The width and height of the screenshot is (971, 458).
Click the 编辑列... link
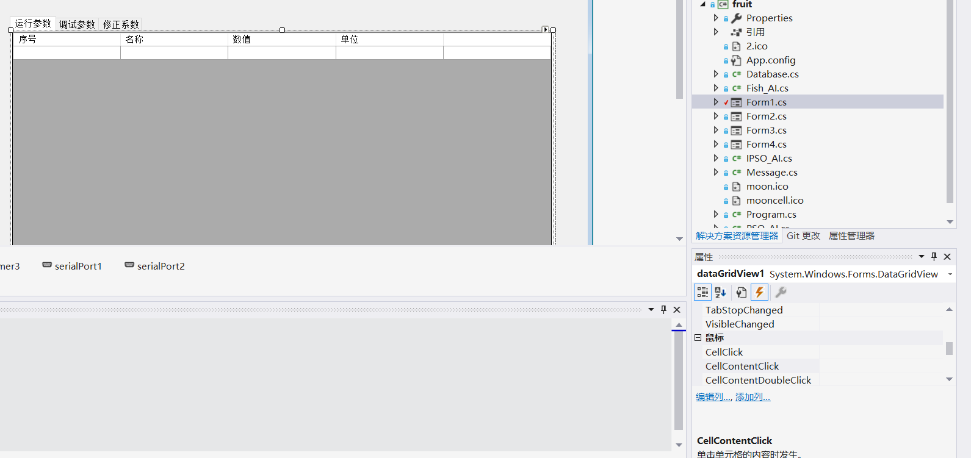713,397
